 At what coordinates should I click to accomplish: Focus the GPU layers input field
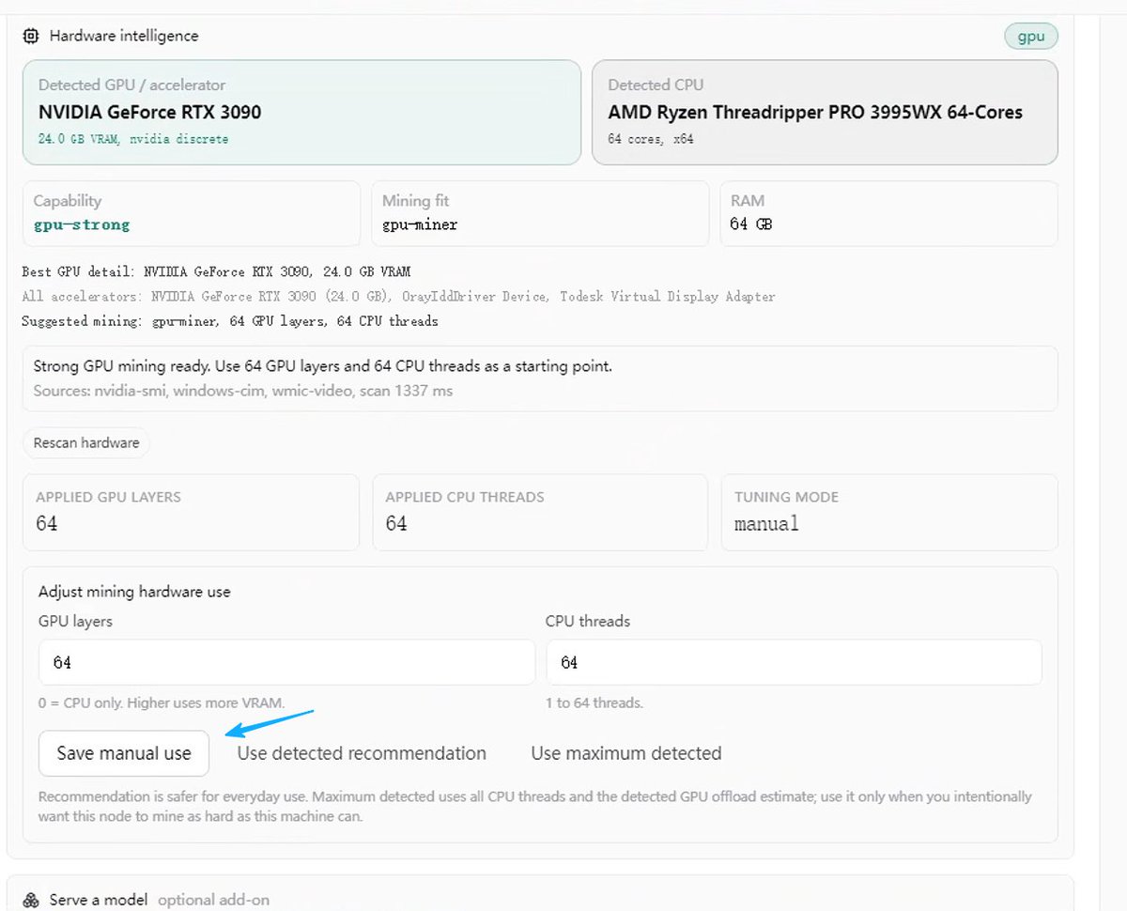point(286,662)
